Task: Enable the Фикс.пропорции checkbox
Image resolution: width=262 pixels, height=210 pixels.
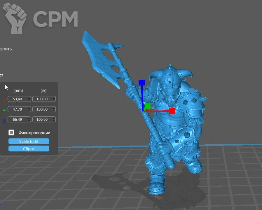Action: [11, 133]
